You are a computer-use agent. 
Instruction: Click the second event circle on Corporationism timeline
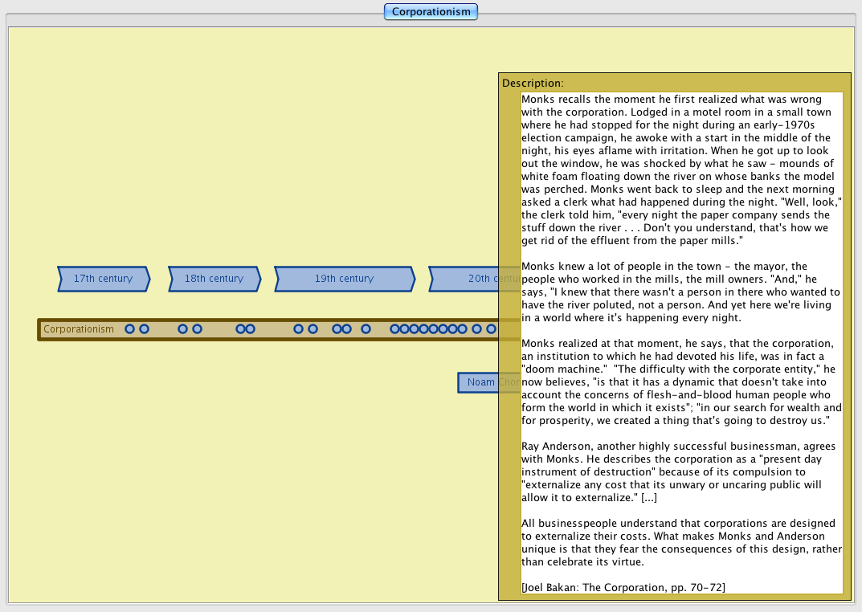[x=144, y=329]
